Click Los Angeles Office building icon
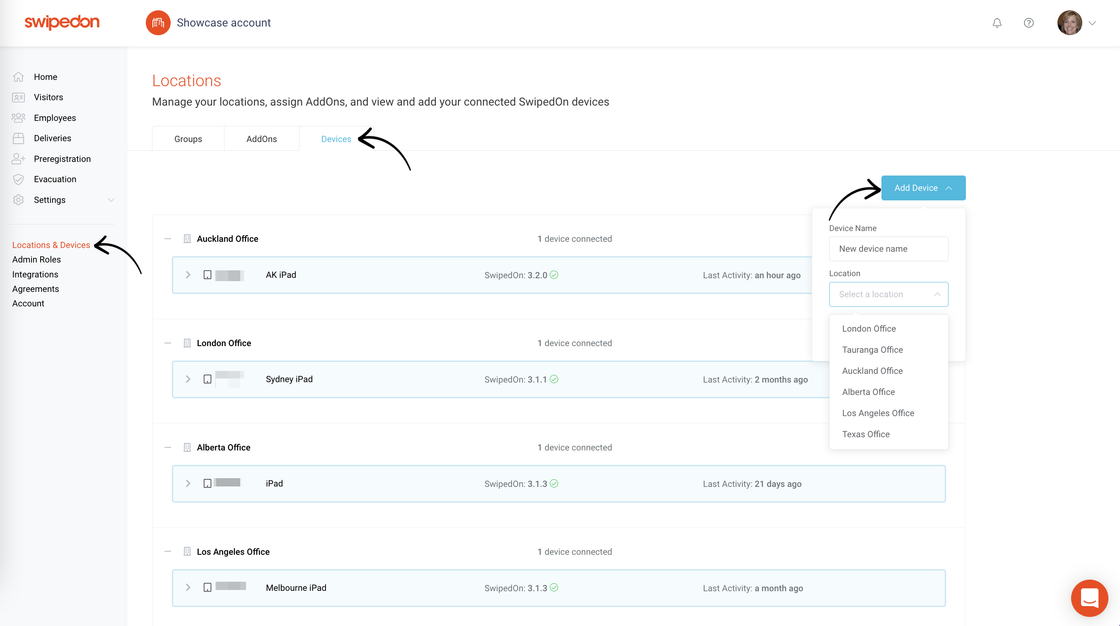1120x626 pixels. pos(187,551)
